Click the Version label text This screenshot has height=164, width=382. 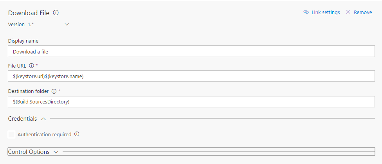pos(15,24)
